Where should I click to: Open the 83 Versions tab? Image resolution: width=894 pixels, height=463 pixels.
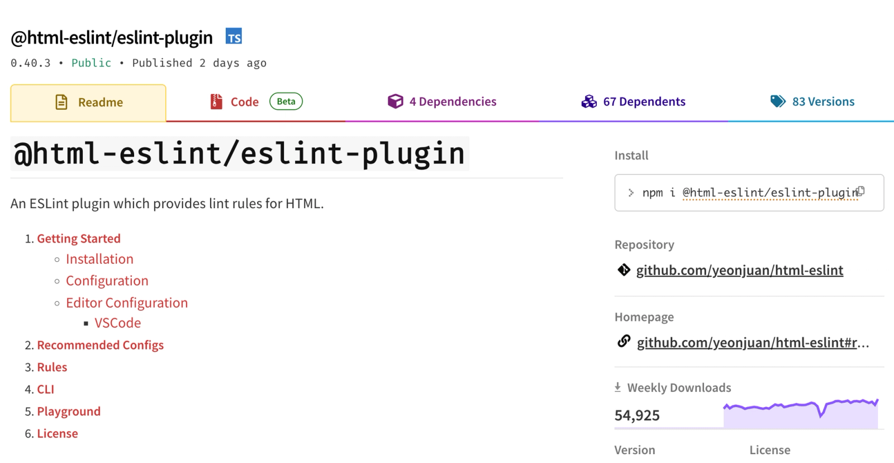click(812, 102)
